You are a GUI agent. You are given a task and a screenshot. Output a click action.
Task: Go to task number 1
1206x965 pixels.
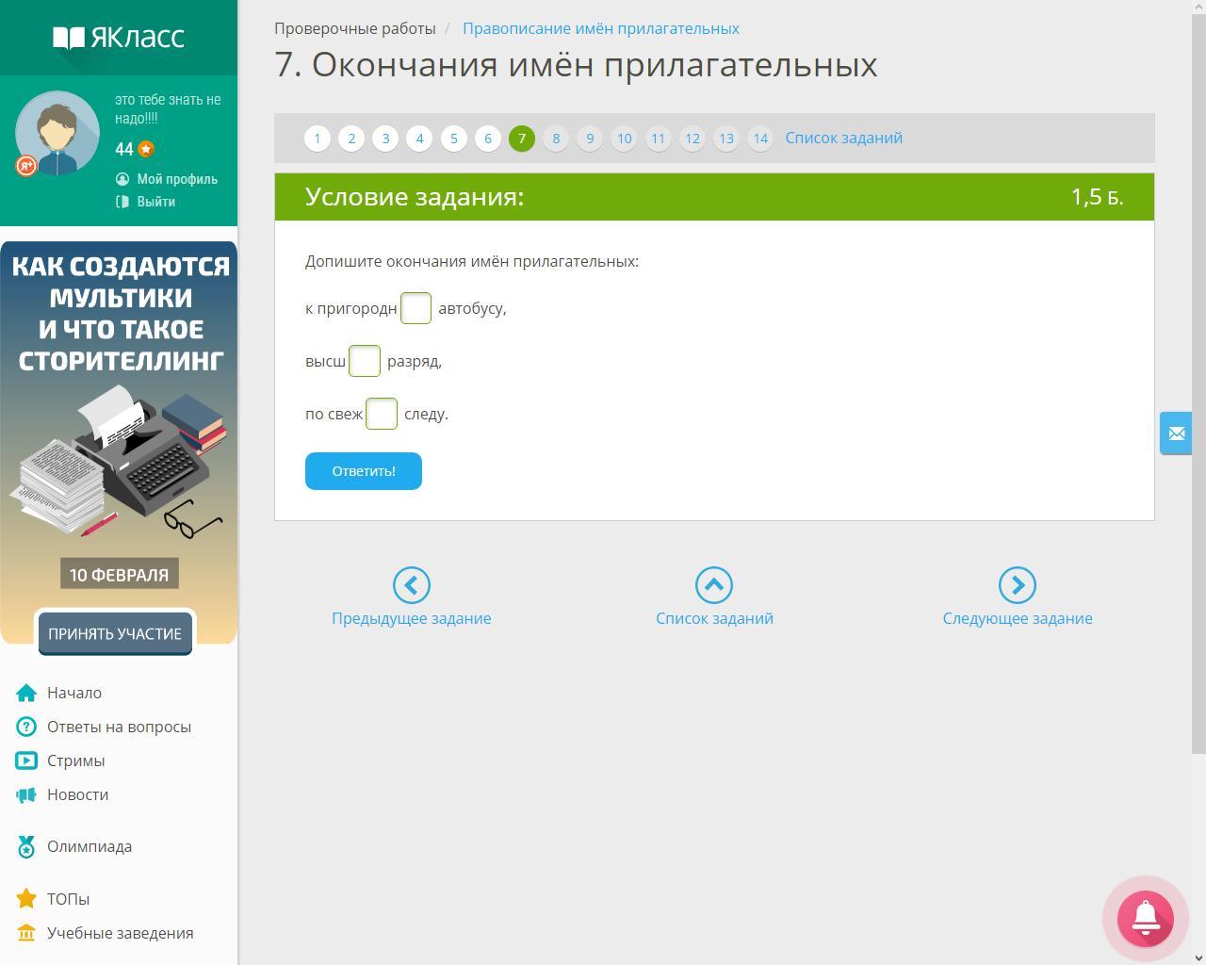318,139
